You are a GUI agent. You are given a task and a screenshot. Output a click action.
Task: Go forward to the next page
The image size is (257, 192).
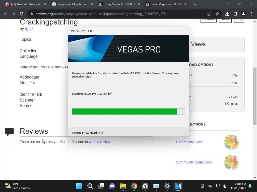[x=14, y=14]
